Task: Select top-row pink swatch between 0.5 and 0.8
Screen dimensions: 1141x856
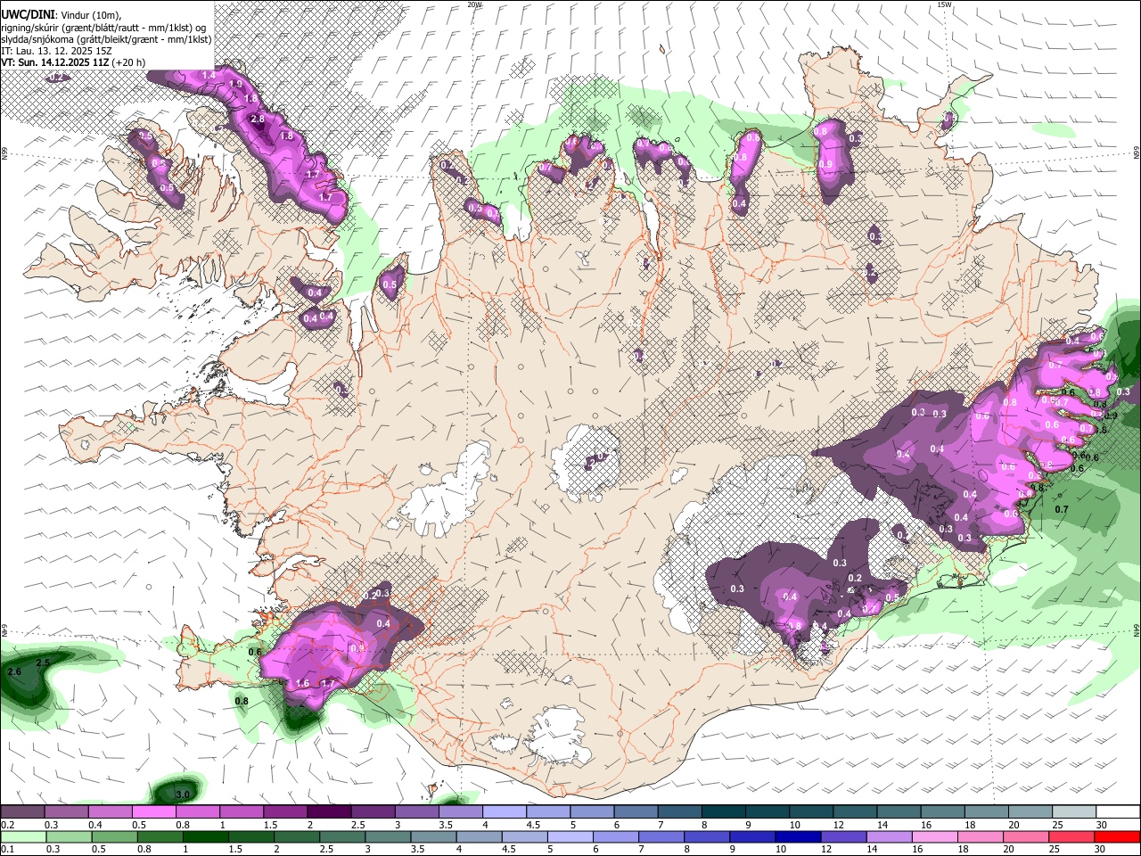Action: click(153, 812)
